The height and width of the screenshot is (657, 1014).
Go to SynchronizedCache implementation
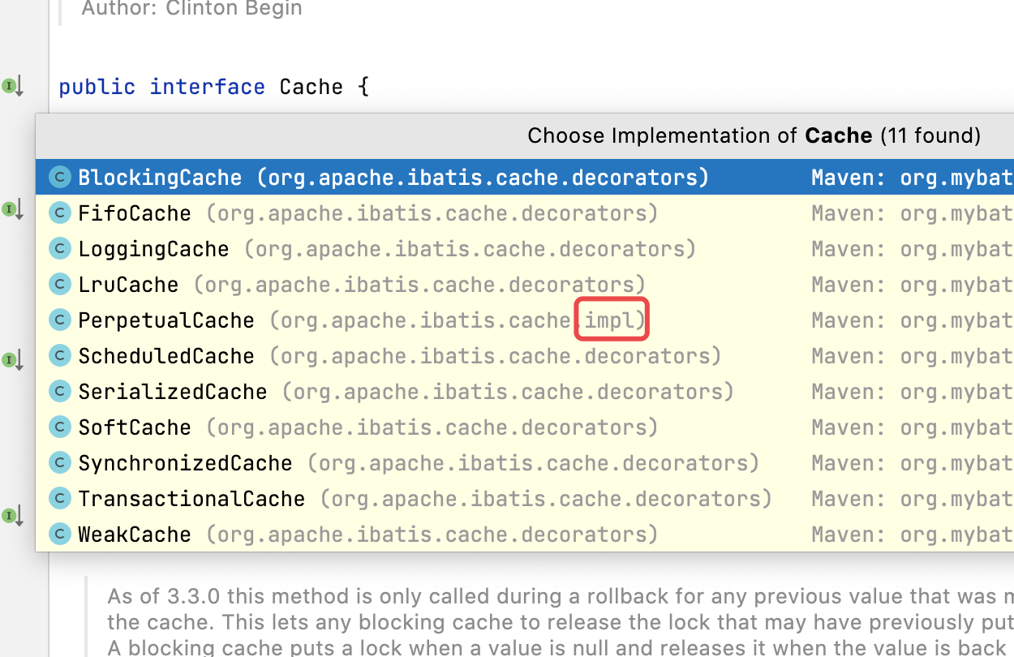[x=185, y=463]
